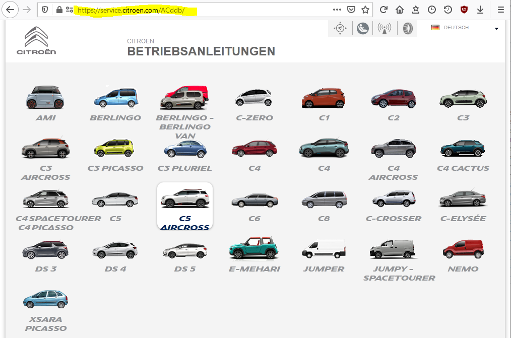
Task: Click the Citroën logo
Action: click(36, 40)
